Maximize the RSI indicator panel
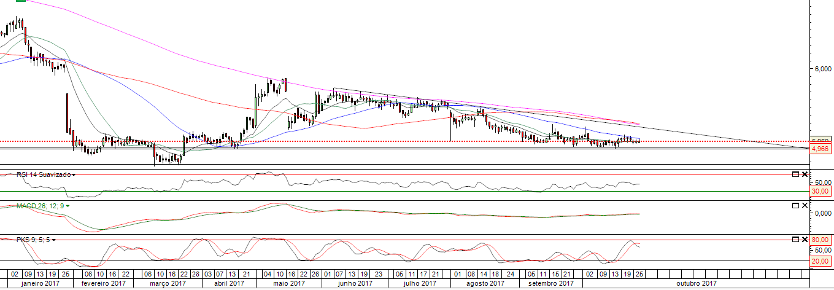Image resolution: width=834 pixels, height=290 pixels. (x=795, y=174)
